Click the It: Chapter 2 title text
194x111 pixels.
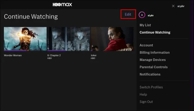54,55
